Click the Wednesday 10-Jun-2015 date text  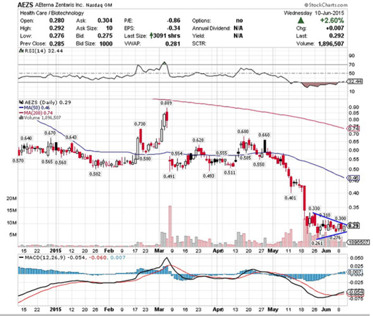(314, 13)
